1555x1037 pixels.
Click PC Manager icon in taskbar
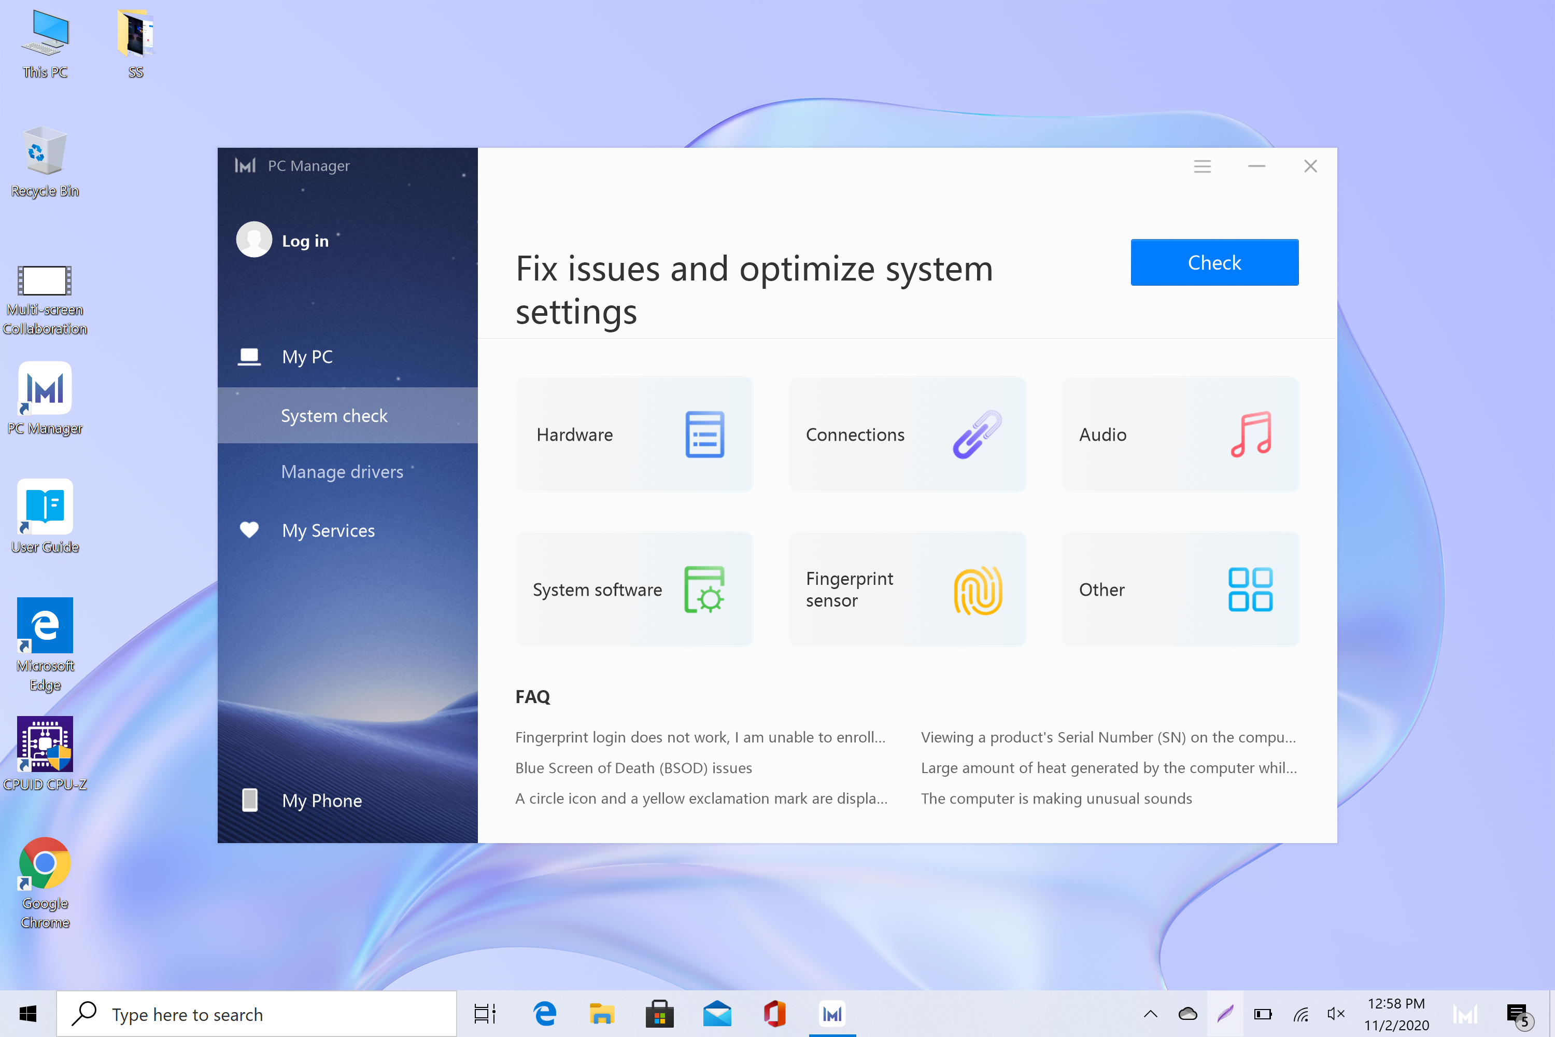click(832, 1014)
